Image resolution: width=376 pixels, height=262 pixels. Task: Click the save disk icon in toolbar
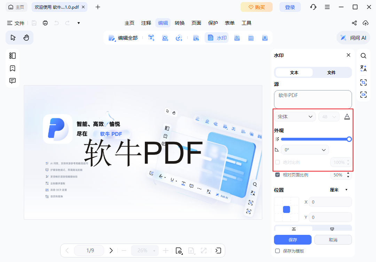[x=34, y=23]
